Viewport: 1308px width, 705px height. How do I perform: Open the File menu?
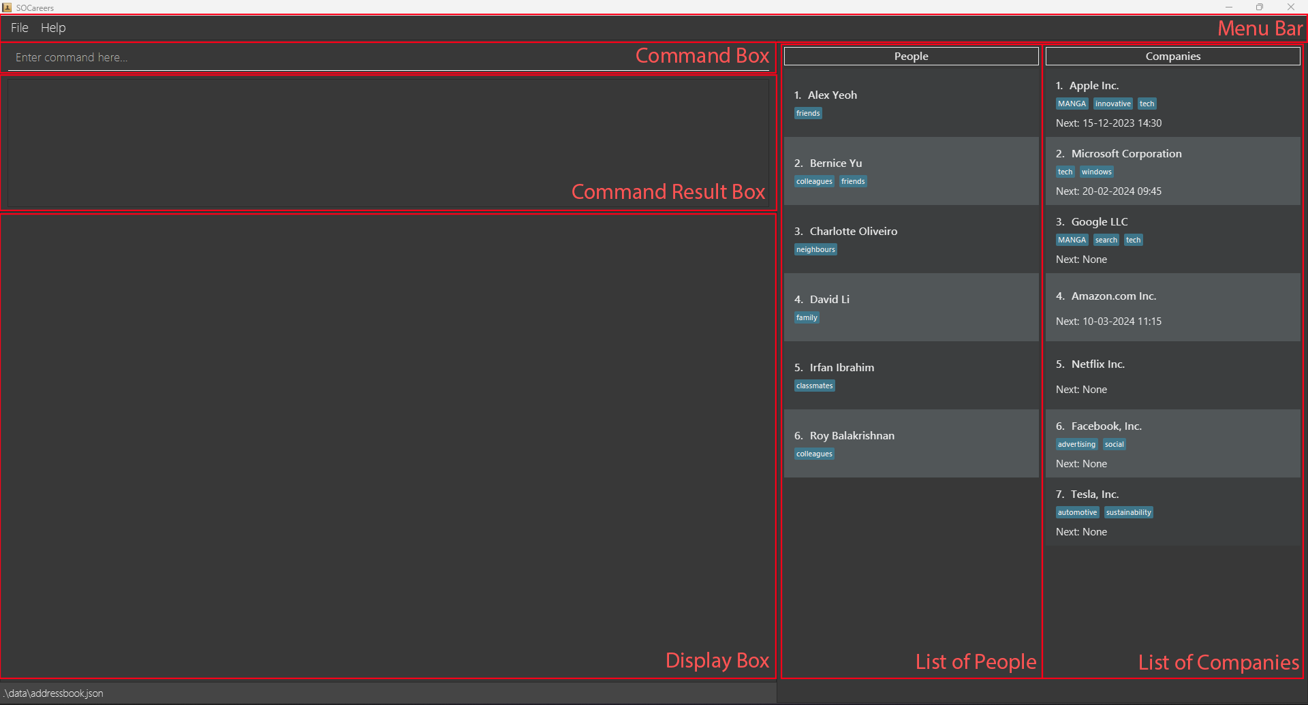pyautogui.click(x=19, y=28)
